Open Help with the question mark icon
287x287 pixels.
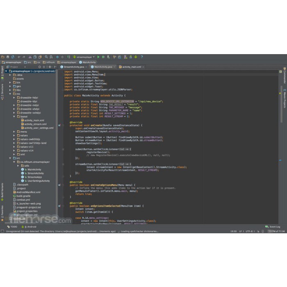pos(142,57)
